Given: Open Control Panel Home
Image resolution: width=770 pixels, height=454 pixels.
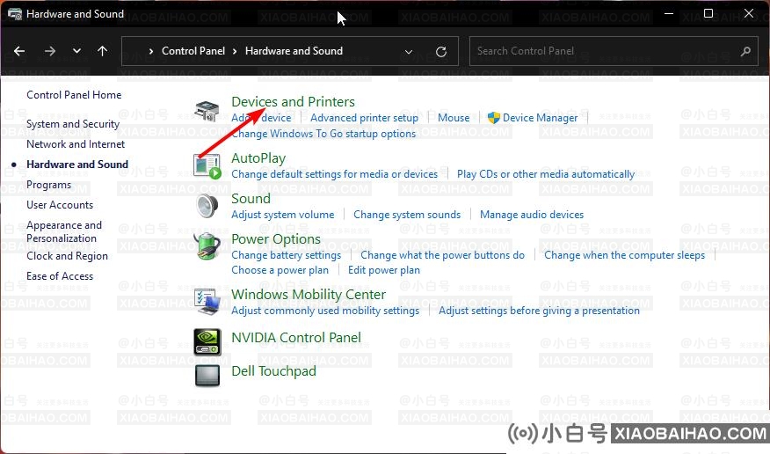Looking at the screenshot, I should (74, 95).
